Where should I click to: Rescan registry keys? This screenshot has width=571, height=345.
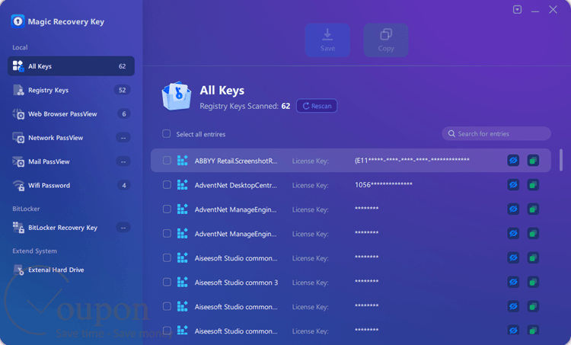coord(317,106)
